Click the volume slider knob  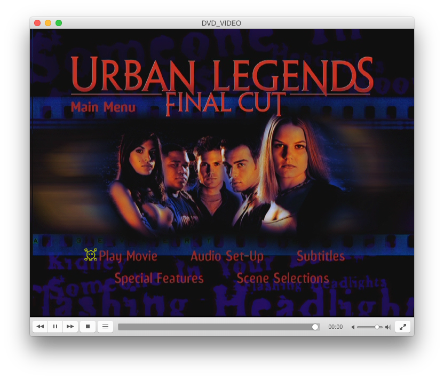(x=377, y=327)
